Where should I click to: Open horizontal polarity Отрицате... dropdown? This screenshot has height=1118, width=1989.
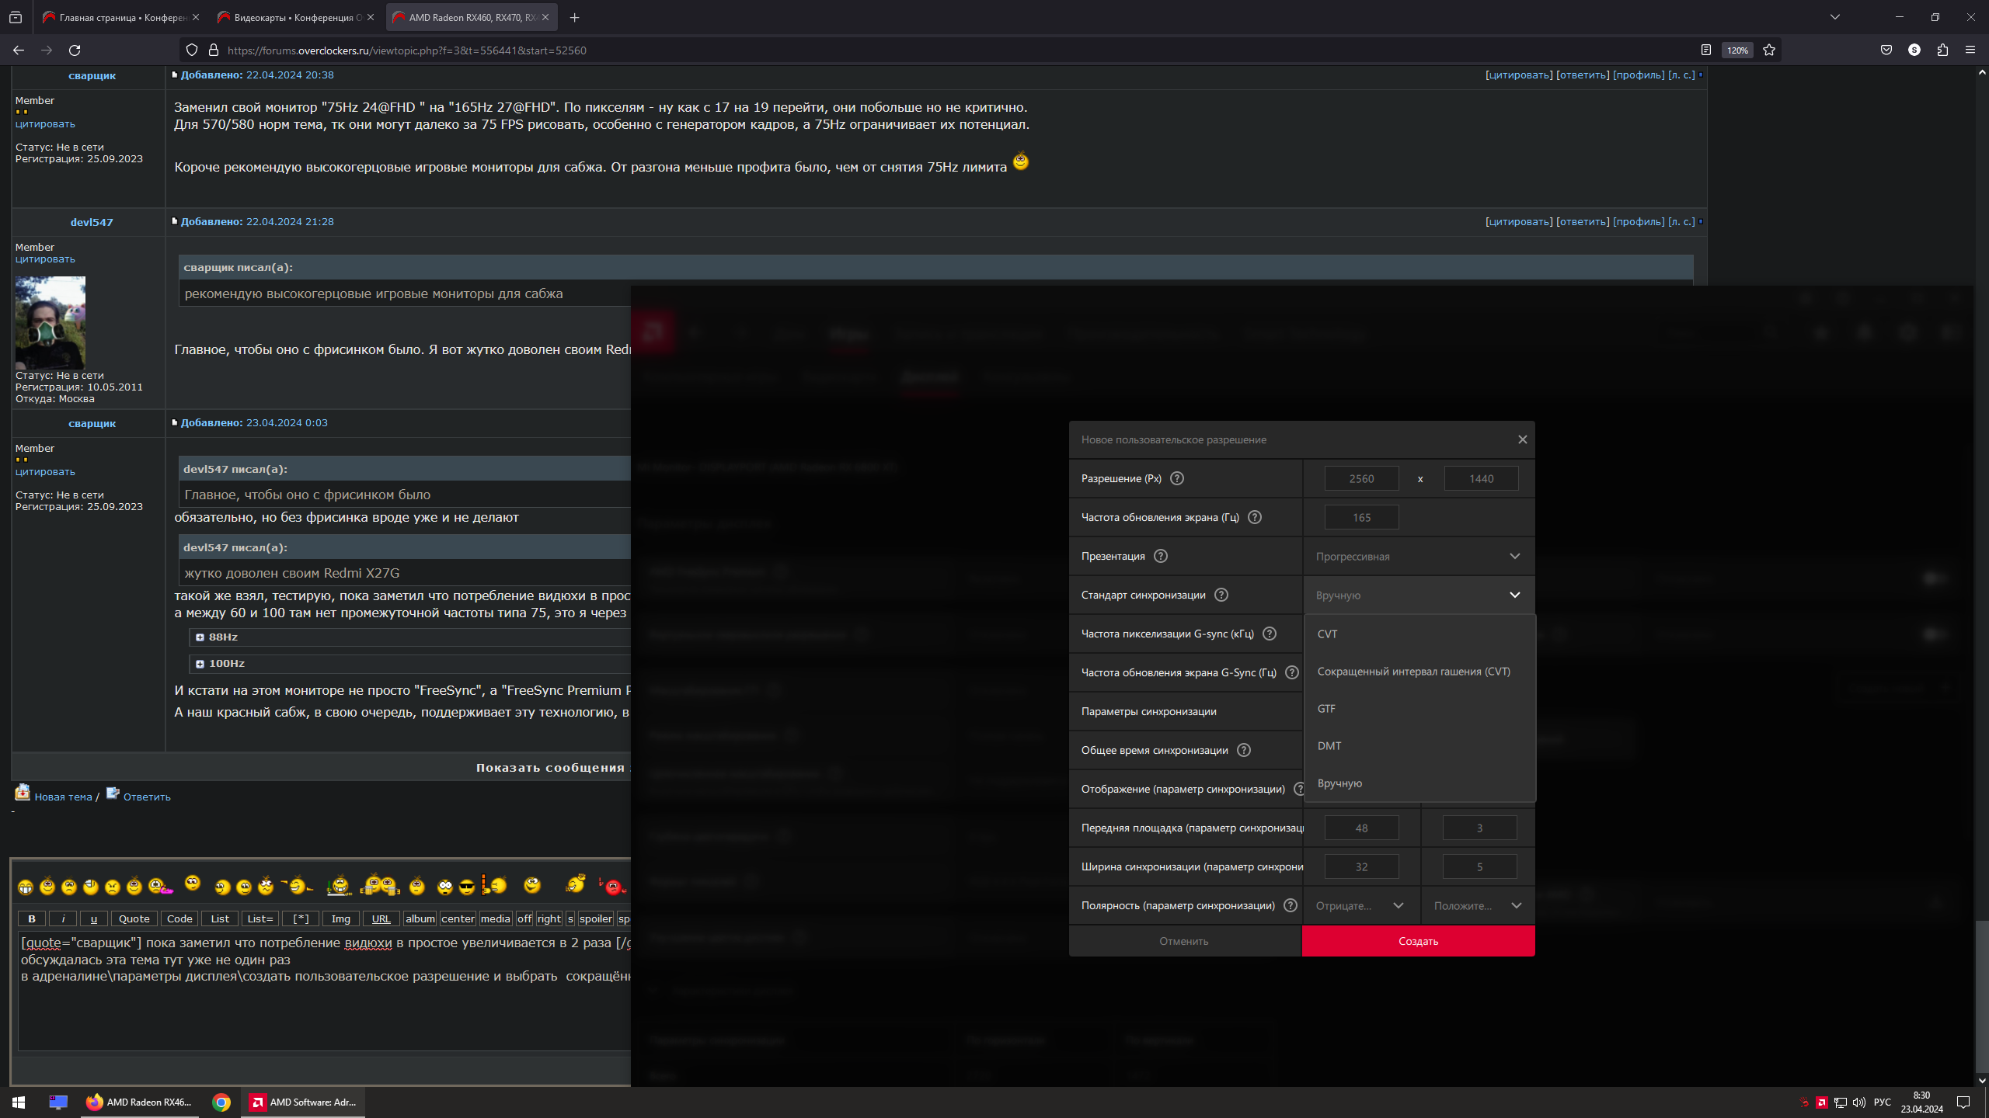coord(1360,905)
